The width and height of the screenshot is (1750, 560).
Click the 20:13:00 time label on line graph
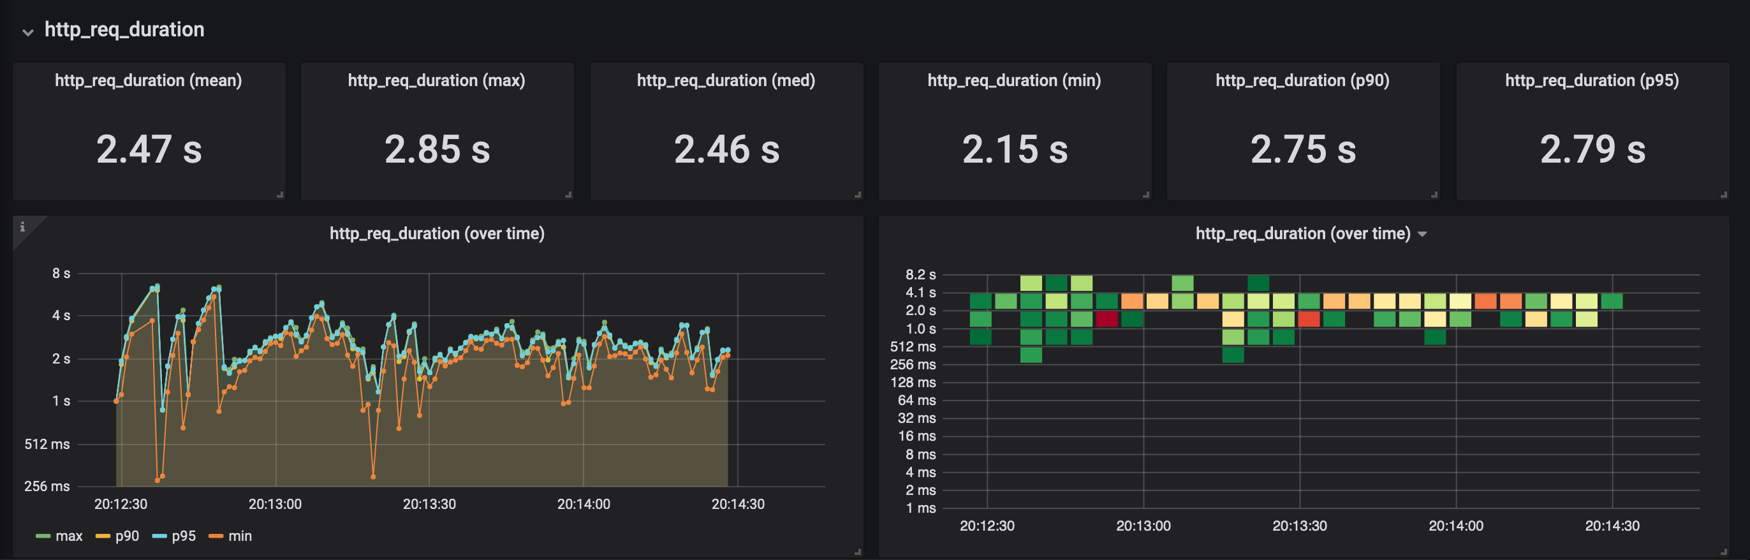(275, 505)
